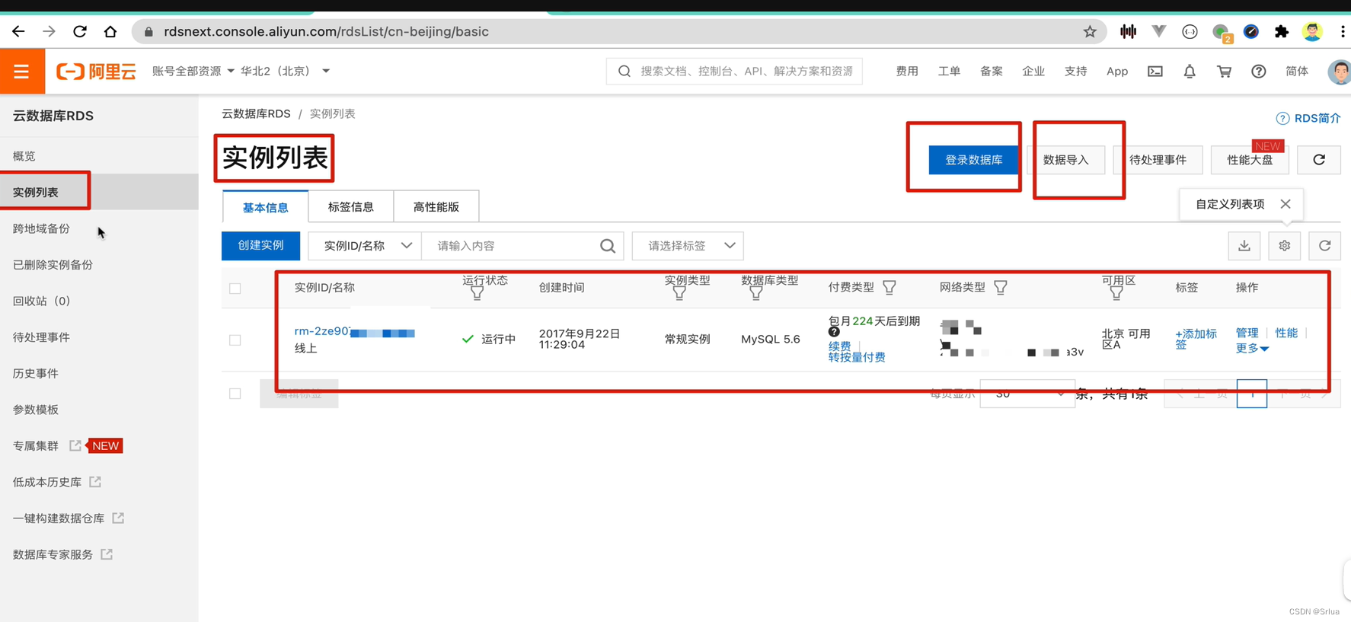Open the orange hamburger navigation menu
The image size is (1351, 622).
[22, 72]
